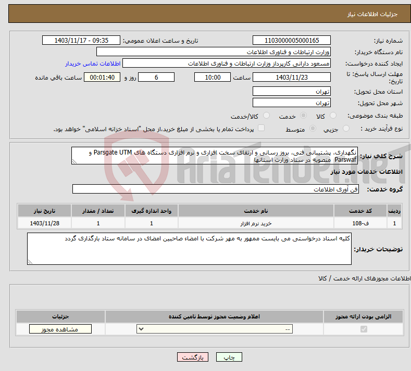Click اطلاعات مجوزهای ارائه خدمت / کالا heading

pos(364,278)
